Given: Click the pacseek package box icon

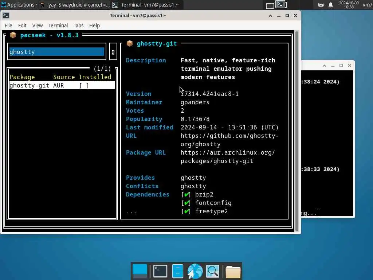Looking at the screenshot, I should [13, 35].
